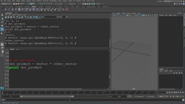Expand the Workspace Maya Classic dropdown
The image size is (185, 104).
coord(173,1)
